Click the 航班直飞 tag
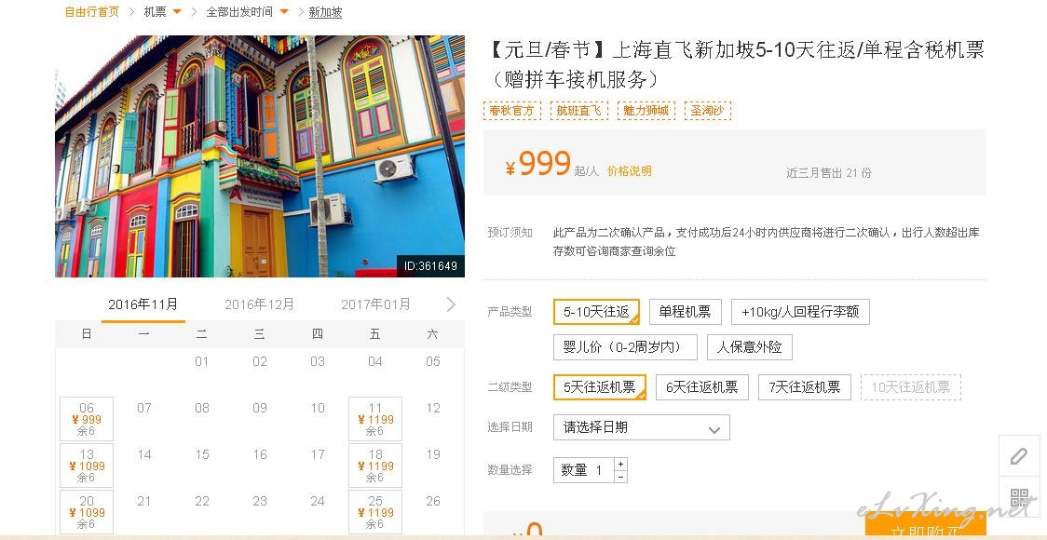 pos(578,111)
